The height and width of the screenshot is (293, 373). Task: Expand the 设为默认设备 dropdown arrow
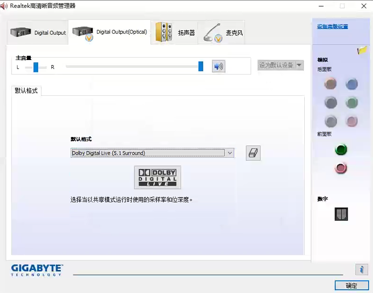pyautogui.click(x=299, y=65)
